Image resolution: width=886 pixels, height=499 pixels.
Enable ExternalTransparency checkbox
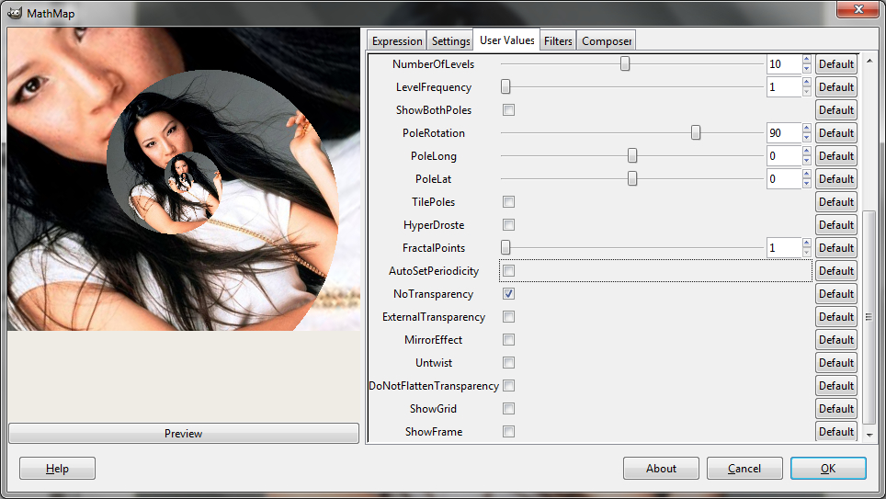[508, 316]
